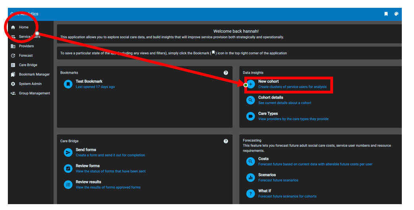This screenshot has width=414, height=210.
Task: Open the theme palette icon in top bar
Action: click(x=396, y=14)
